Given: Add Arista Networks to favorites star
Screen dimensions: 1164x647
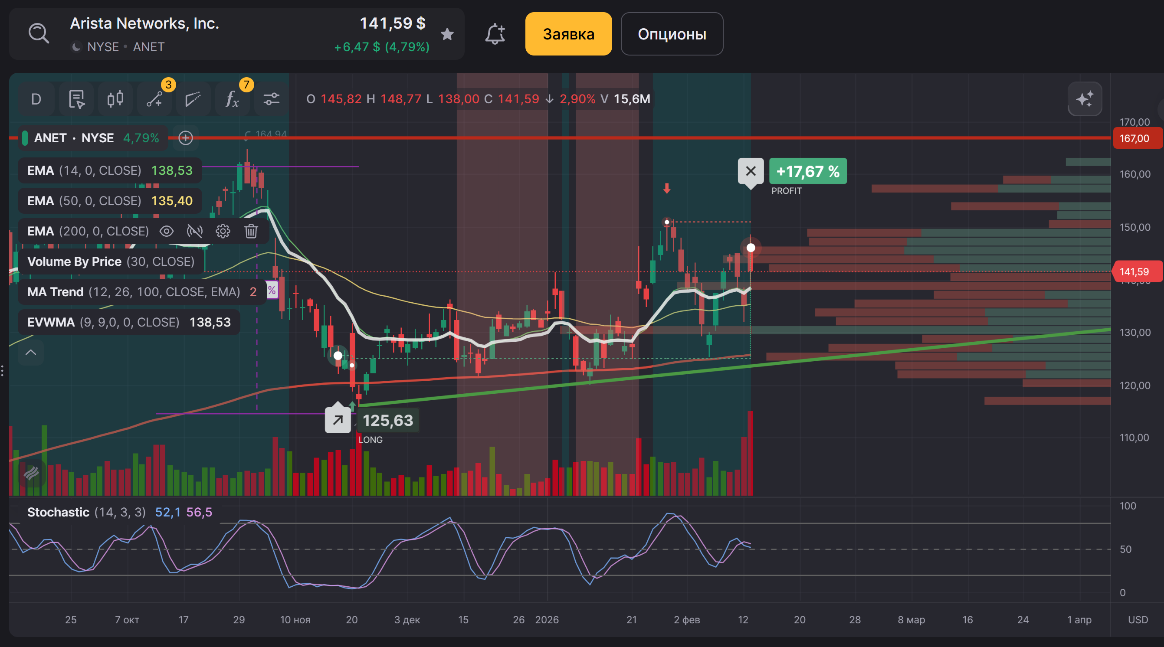Looking at the screenshot, I should [447, 34].
